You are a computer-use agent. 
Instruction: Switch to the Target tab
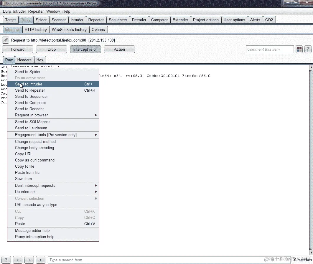(x=10, y=20)
